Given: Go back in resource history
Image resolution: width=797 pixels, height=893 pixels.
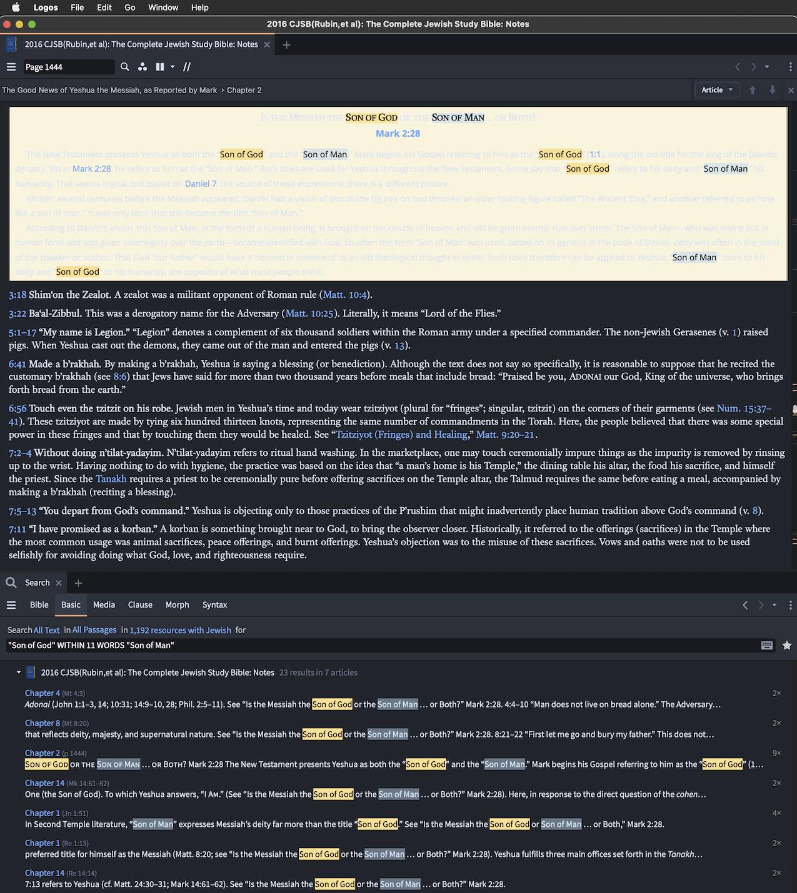Looking at the screenshot, I should pos(738,67).
